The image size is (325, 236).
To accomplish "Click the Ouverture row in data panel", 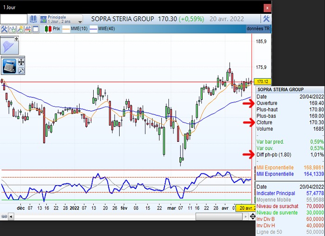I will point(290,103).
